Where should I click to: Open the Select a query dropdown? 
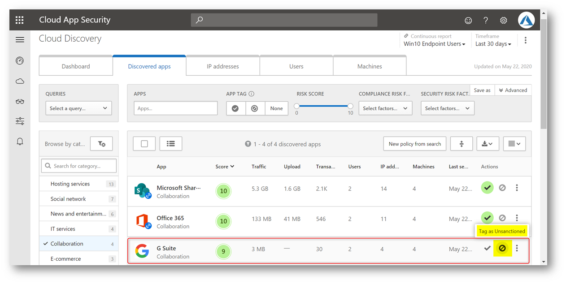(x=78, y=108)
